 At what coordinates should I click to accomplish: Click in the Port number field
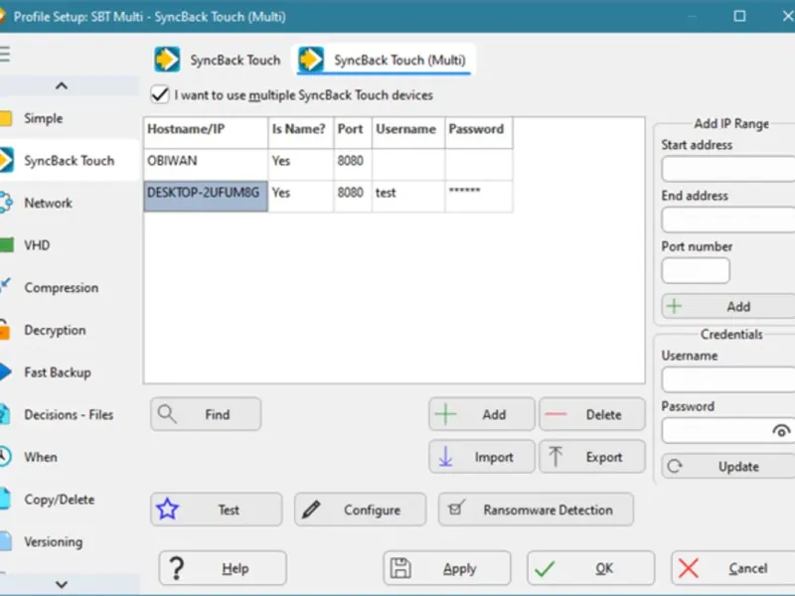tap(696, 270)
